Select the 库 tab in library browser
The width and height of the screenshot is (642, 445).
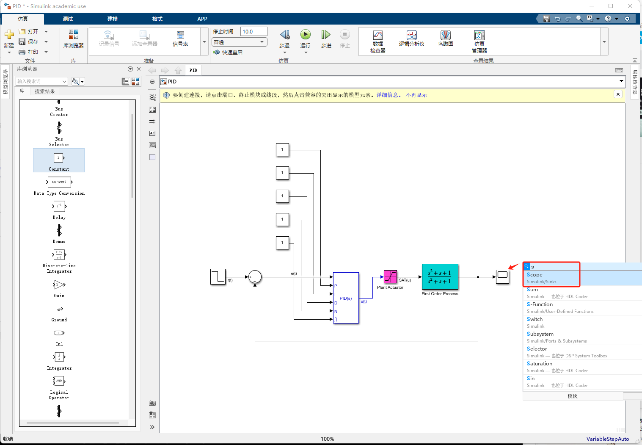tap(22, 91)
